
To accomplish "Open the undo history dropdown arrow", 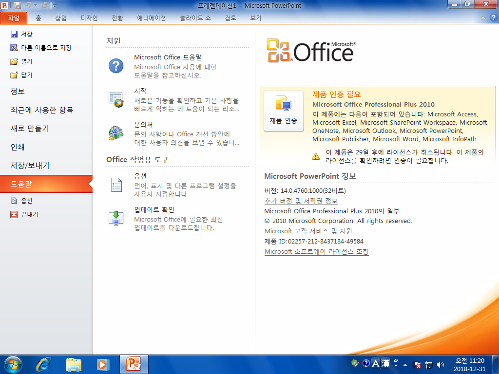I will [35, 5].
